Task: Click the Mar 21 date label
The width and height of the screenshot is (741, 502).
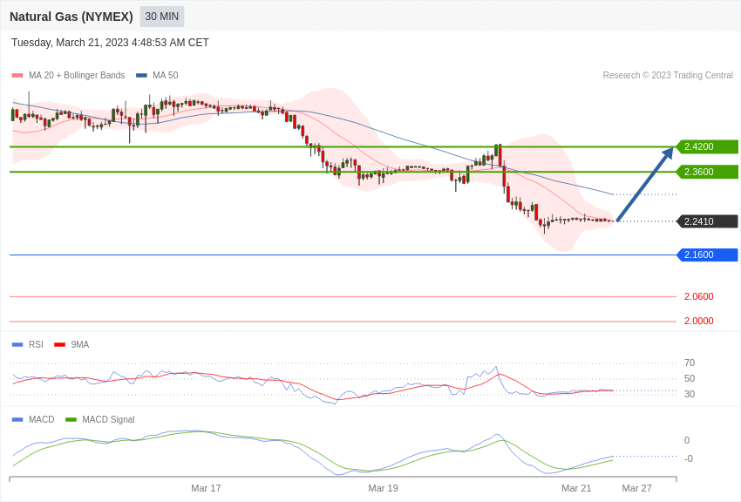Action: tap(576, 488)
